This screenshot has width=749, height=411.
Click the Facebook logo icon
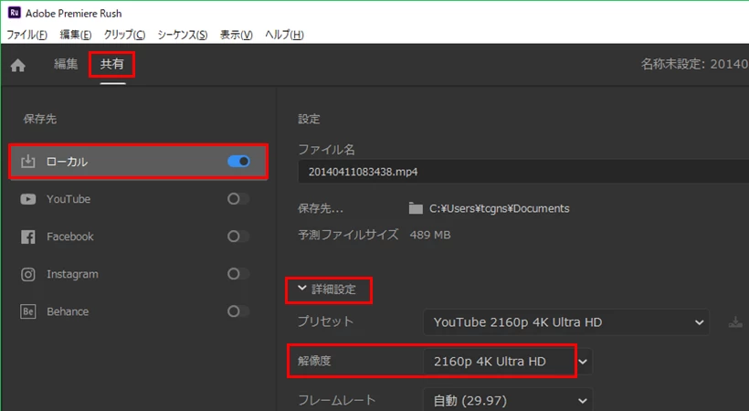pyautogui.click(x=28, y=237)
